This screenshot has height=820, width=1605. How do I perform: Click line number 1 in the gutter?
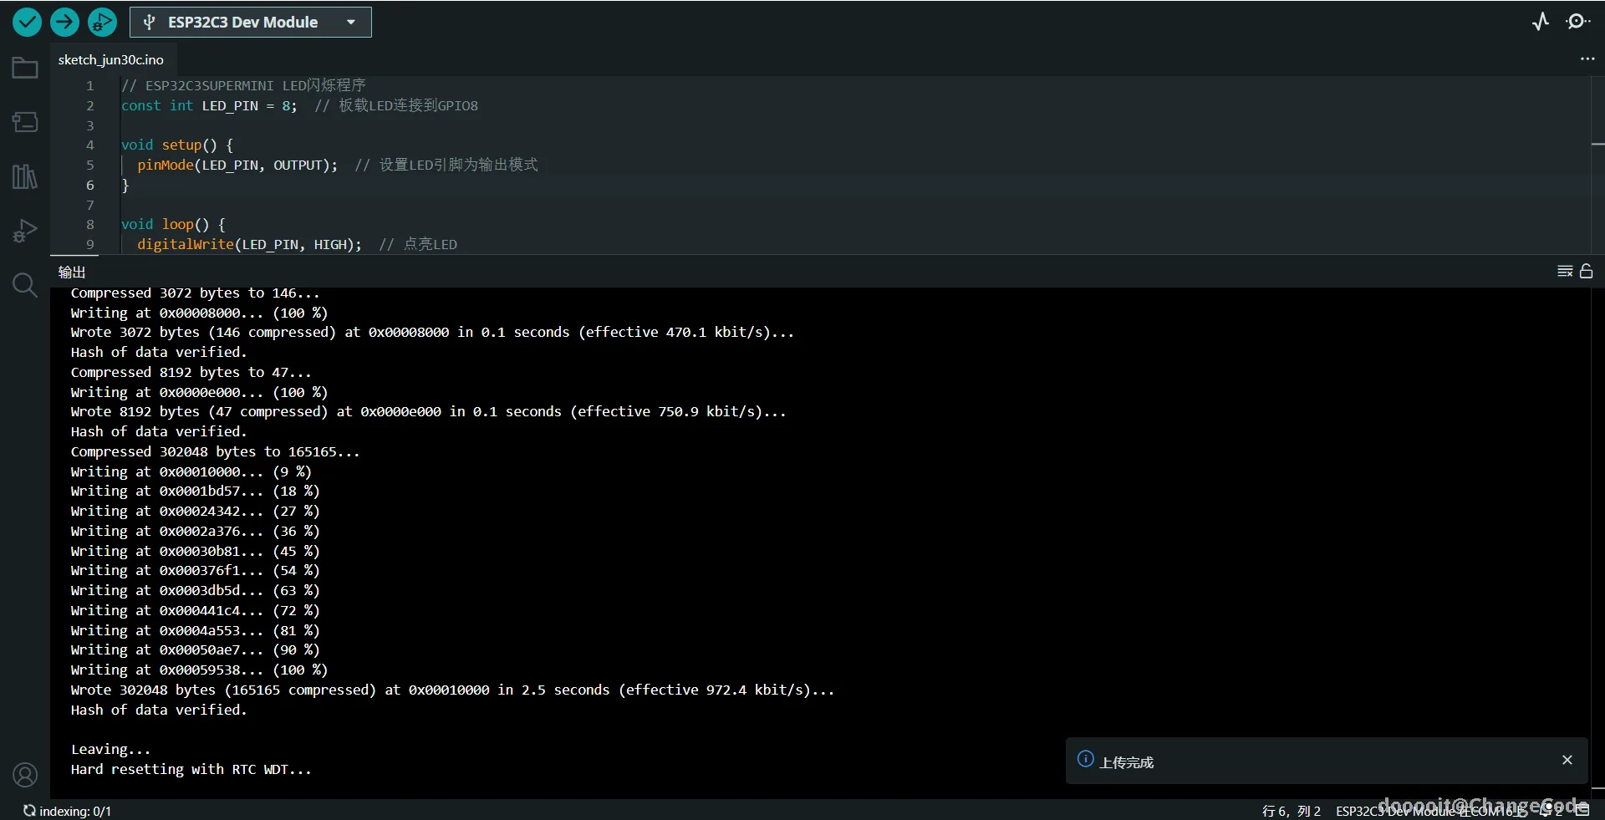point(89,86)
